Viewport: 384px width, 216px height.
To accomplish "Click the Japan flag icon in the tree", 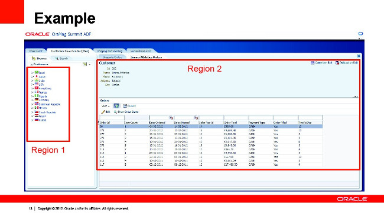I will point(37,76).
